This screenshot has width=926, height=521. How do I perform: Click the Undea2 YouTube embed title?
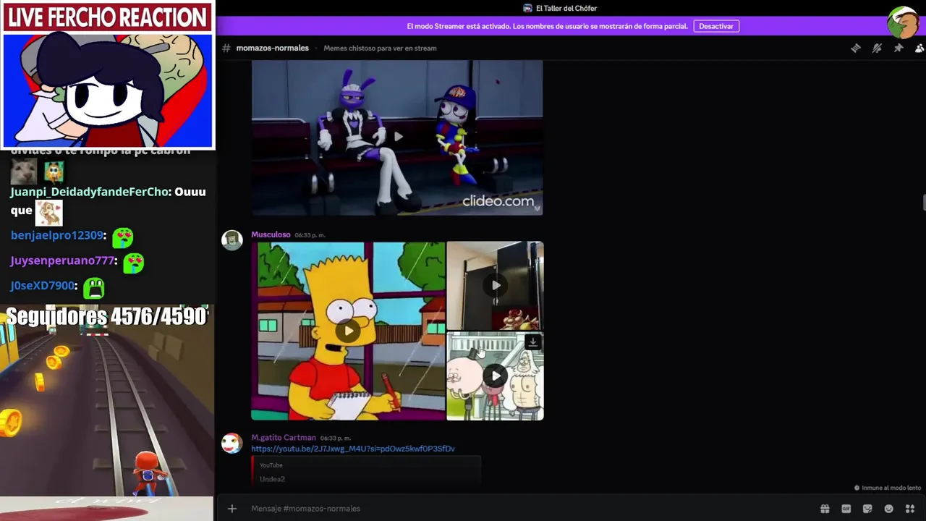pyautogui.click(x=272, y=479)
